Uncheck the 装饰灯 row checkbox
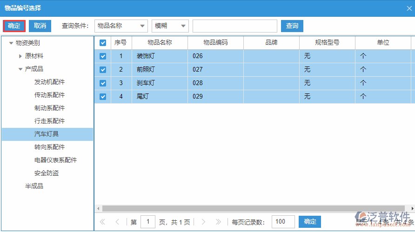This screenshot has height=232, width=415. tap(103, 56)
